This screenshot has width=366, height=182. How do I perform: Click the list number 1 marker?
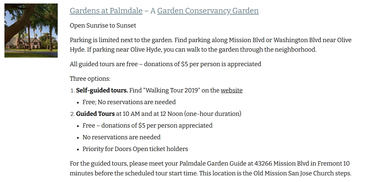[72, 91]
